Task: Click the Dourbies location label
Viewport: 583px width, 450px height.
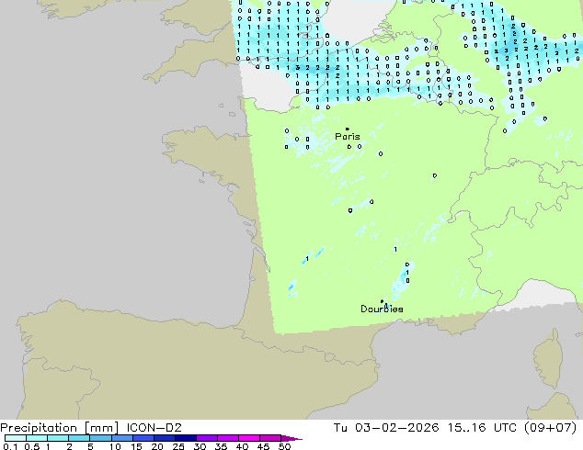Action: [382, 309]
